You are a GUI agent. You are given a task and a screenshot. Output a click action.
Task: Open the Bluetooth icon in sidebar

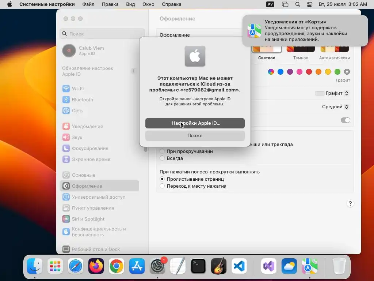66,100
